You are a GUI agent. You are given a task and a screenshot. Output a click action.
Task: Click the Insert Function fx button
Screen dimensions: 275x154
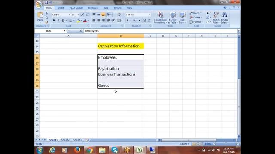(81, 31)
